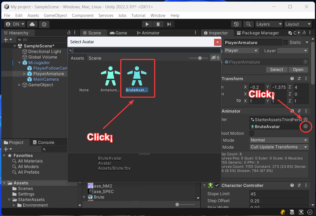Open the Hierarchy create plus dropdown
The image size is (316, 216).
pyautogui.click(x=8, y=40)
